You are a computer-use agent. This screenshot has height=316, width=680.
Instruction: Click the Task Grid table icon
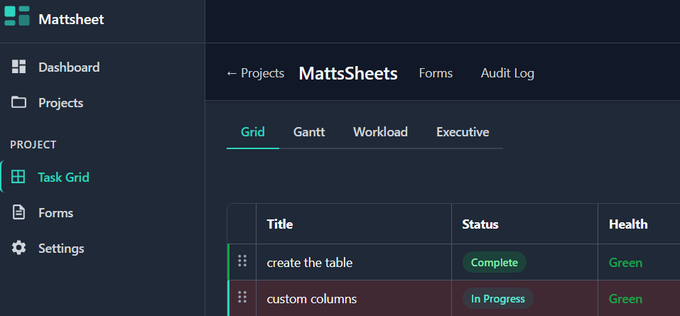click(18, 177)
